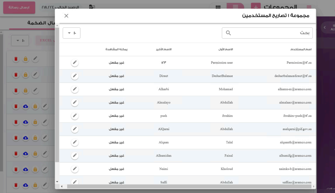
Task: Click the المجموعات page heading
Action: (280, 7)
